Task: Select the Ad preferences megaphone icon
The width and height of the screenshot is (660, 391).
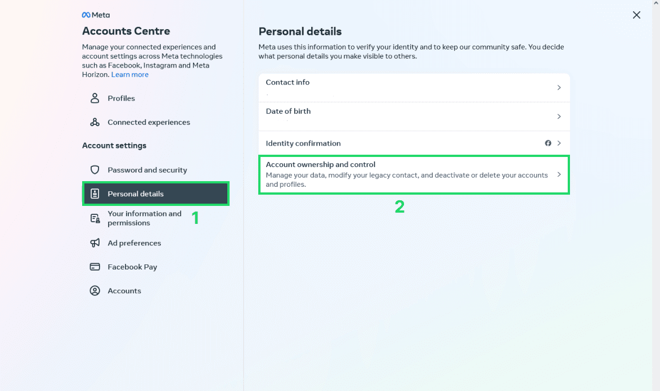Action: 95,243
